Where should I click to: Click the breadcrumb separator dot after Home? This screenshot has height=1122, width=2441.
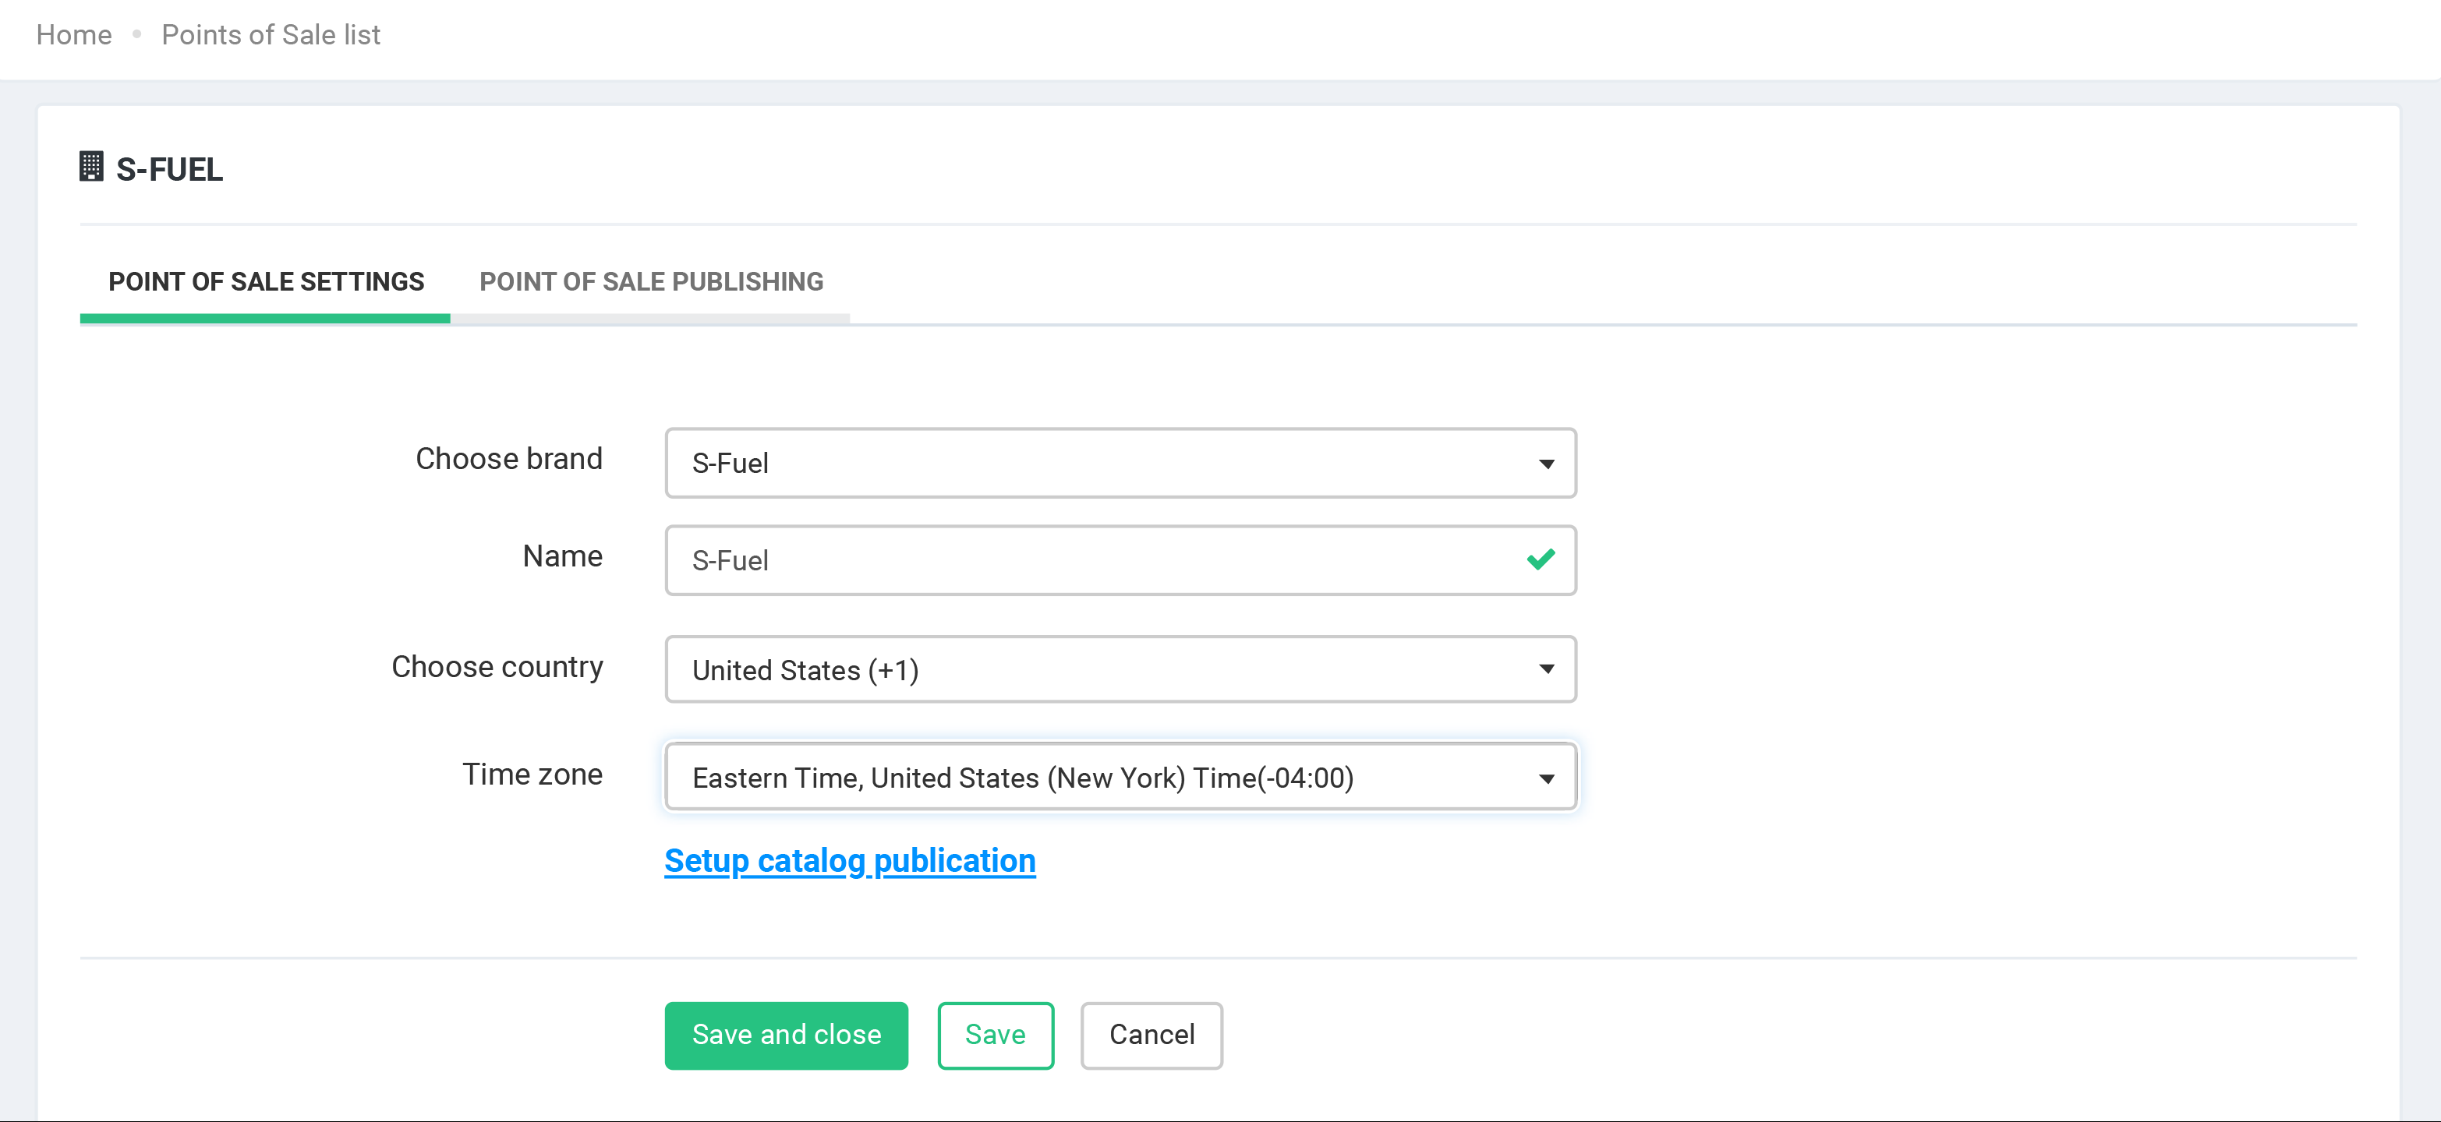[136, 34]
